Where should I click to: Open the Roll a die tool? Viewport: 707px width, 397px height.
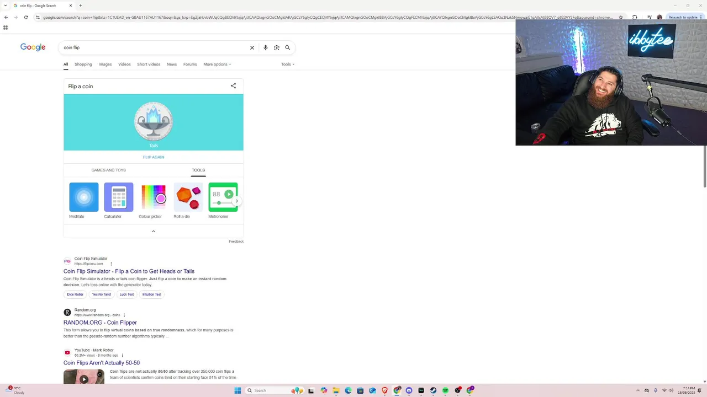(188, 201)
